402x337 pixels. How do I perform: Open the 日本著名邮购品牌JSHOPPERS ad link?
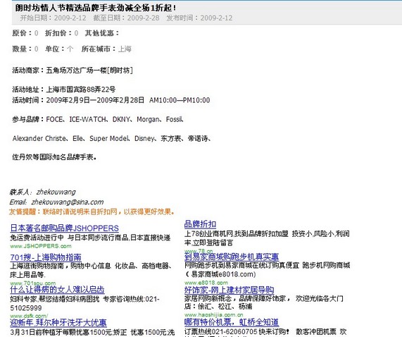click(64, 228)
